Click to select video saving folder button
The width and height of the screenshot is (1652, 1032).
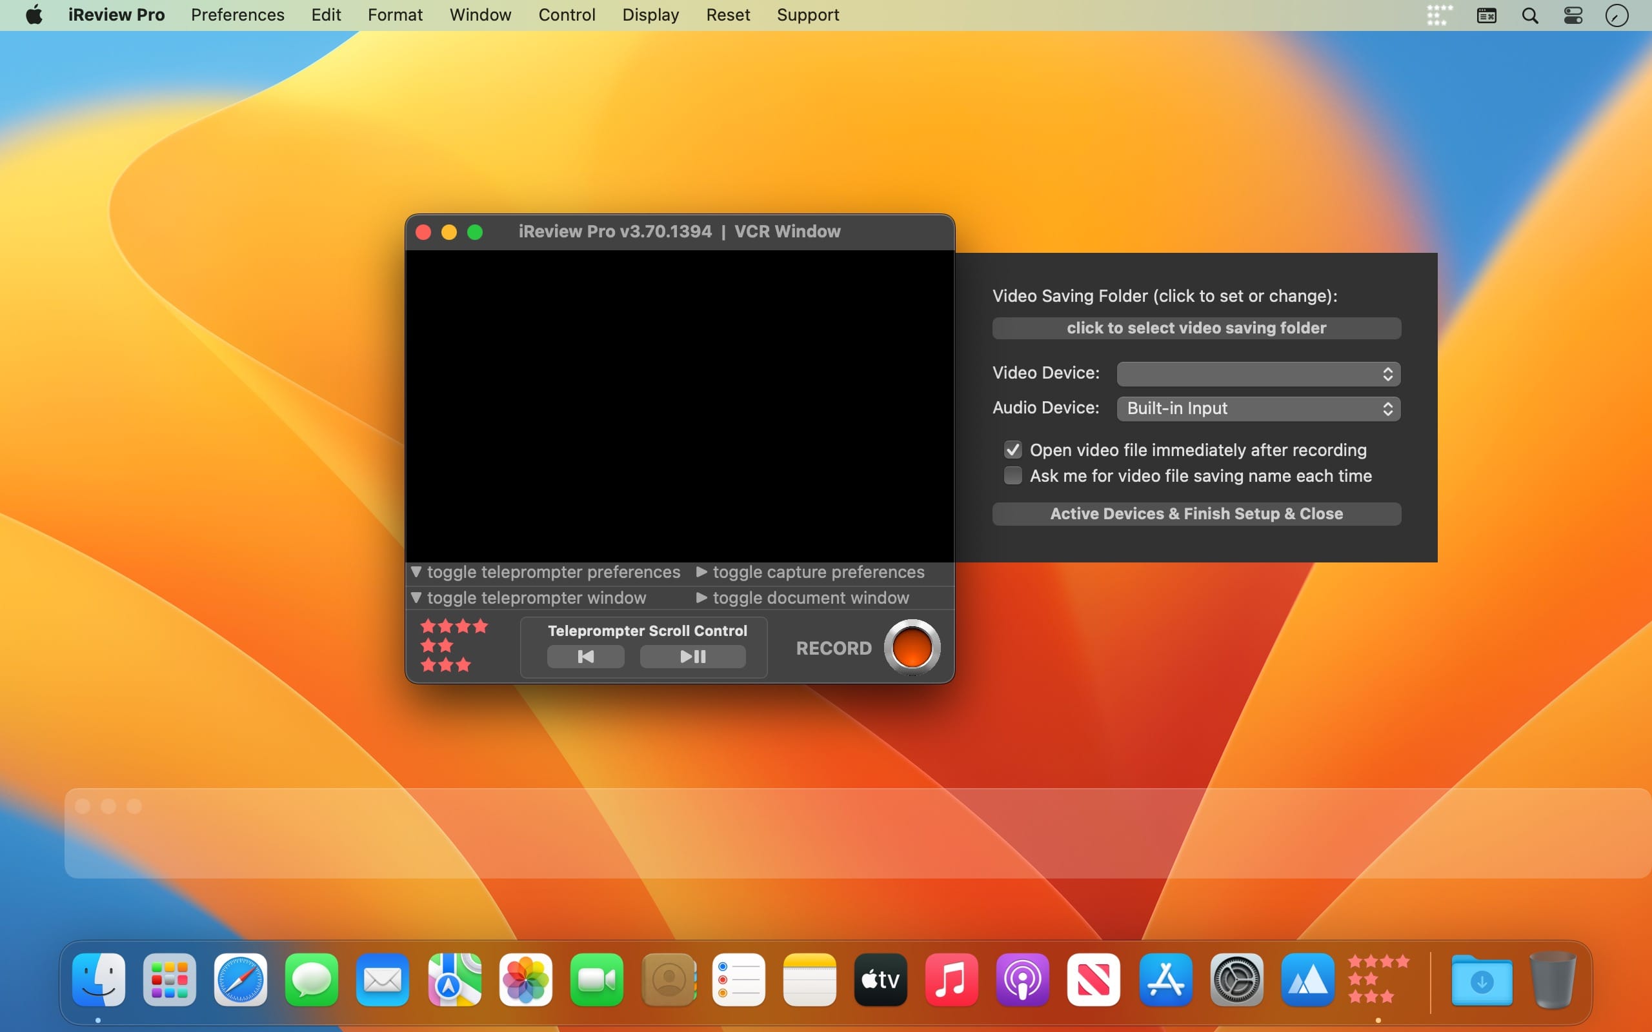(1196, 328)
